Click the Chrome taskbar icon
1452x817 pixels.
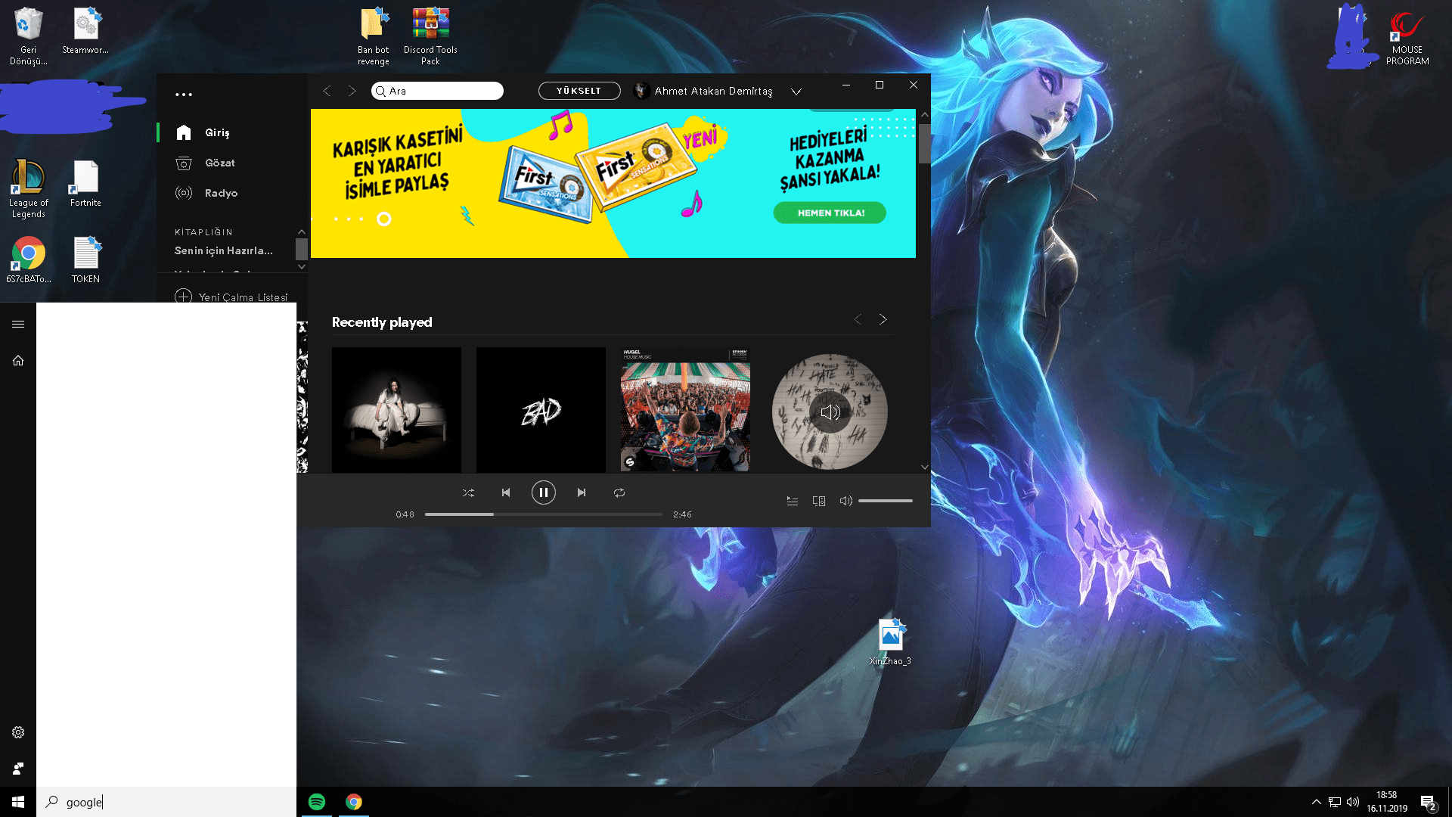[354, 802]
